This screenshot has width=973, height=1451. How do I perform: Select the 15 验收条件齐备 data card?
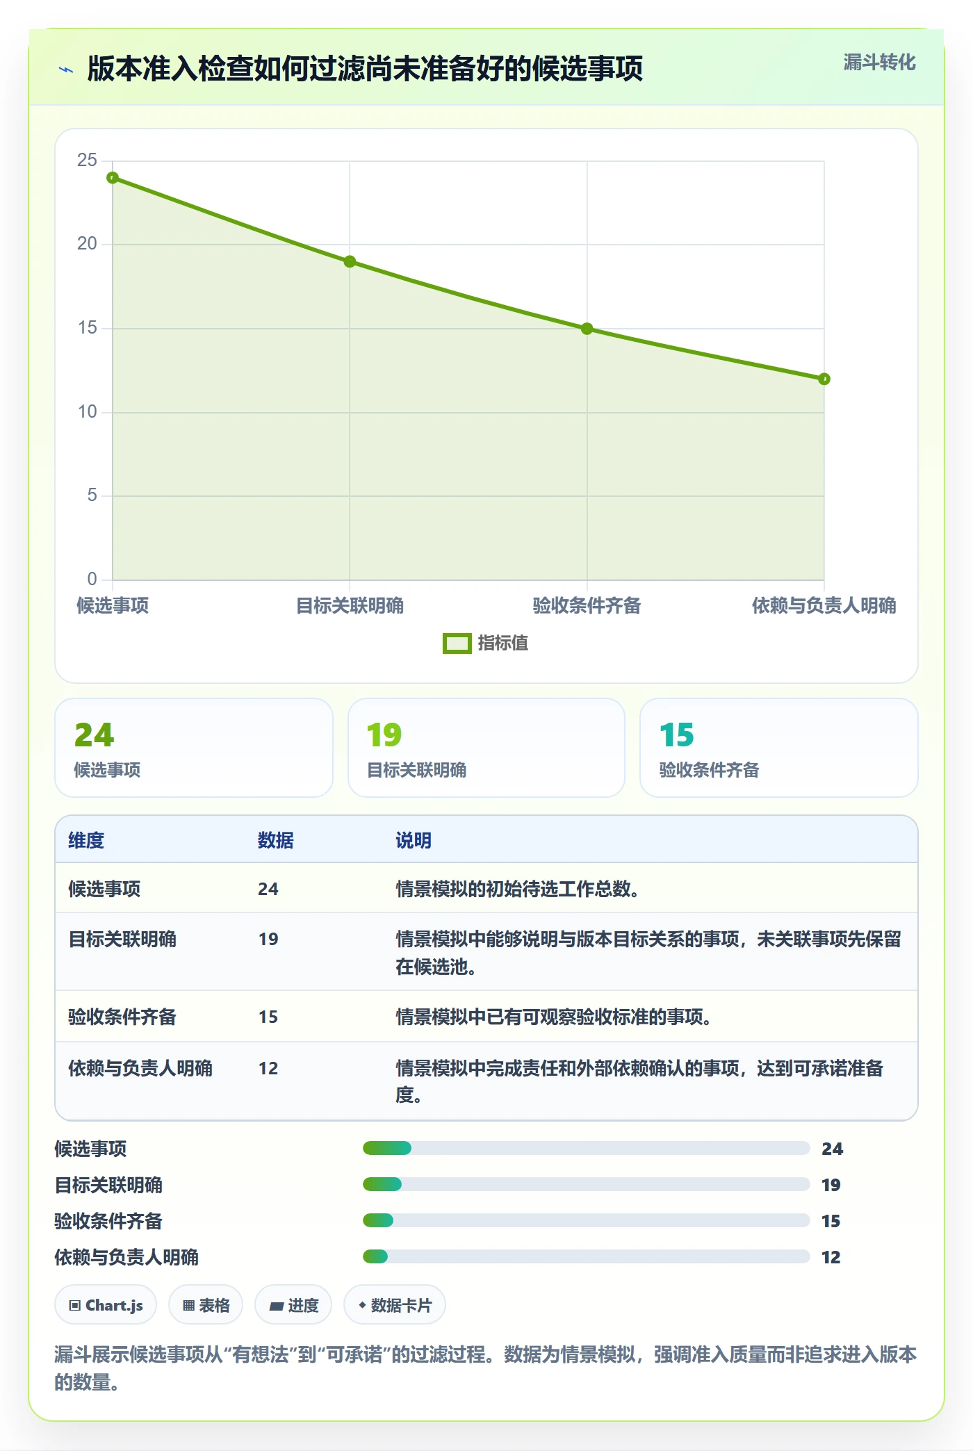(778, 748)
